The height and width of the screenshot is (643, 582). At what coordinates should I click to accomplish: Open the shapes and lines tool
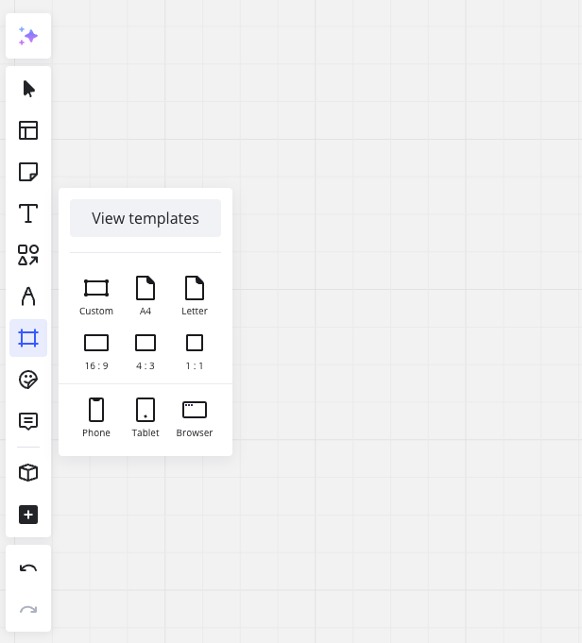coord(28,255)
